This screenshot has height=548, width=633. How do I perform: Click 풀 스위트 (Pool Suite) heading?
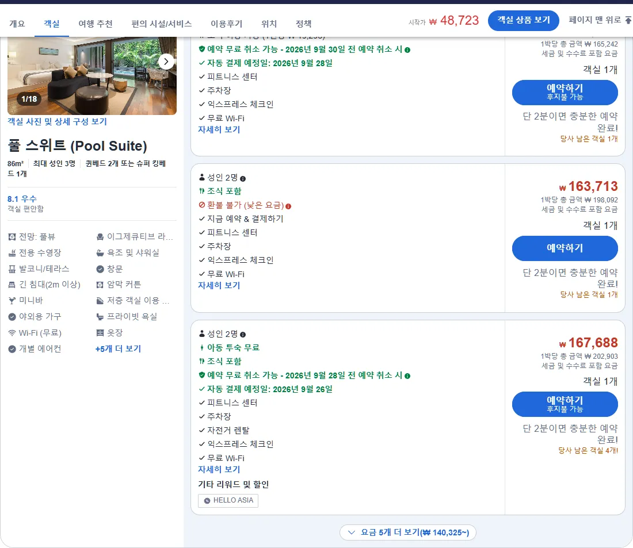(x=77, y=145)
